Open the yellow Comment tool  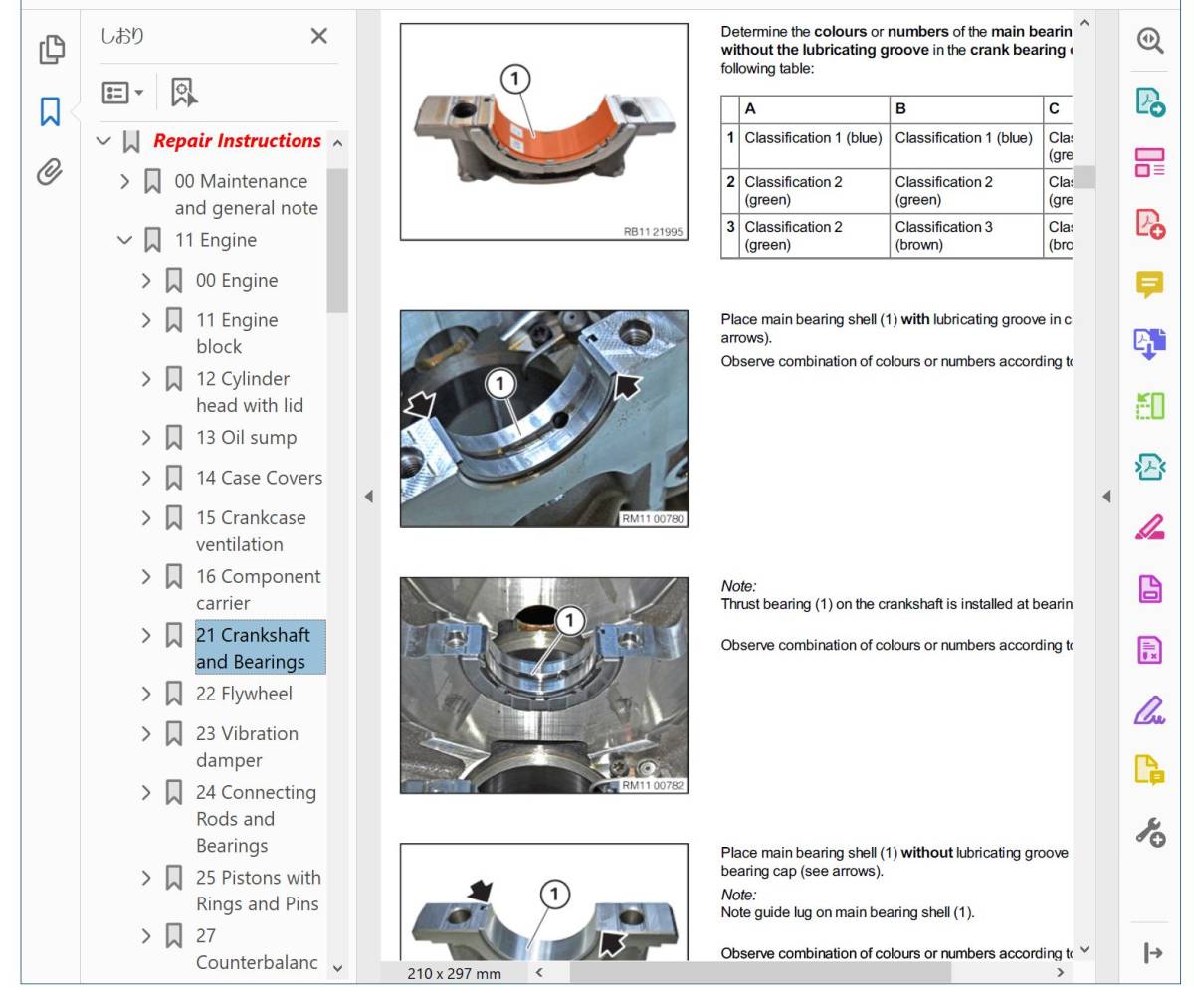pyautogui.click(x=1150, y=284)
